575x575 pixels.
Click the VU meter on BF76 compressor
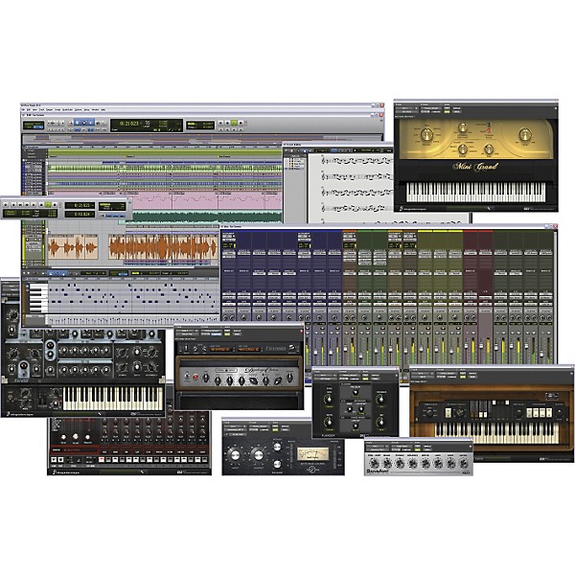pos(312,454)
